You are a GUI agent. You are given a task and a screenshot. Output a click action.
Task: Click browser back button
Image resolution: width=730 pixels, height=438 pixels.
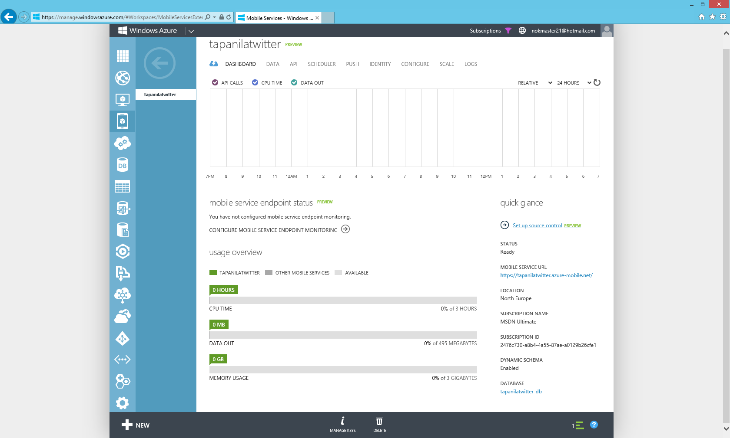[x=8, y=17]
